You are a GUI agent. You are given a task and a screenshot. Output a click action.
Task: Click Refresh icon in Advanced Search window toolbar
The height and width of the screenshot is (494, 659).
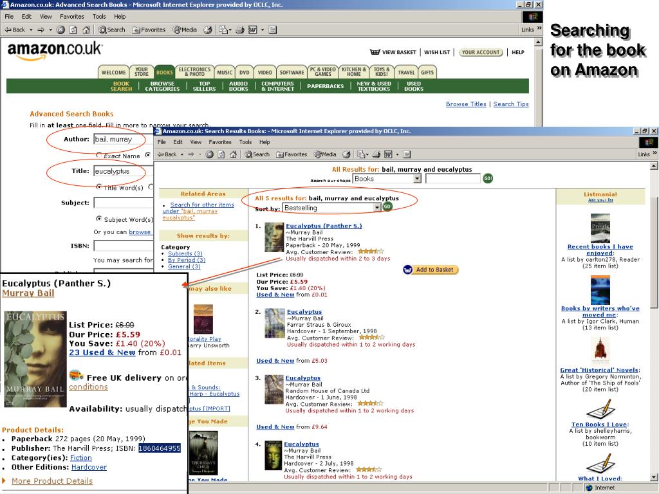click(x=73, y=30)
